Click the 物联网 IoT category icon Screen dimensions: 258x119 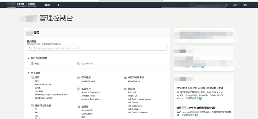click(125, 89)
